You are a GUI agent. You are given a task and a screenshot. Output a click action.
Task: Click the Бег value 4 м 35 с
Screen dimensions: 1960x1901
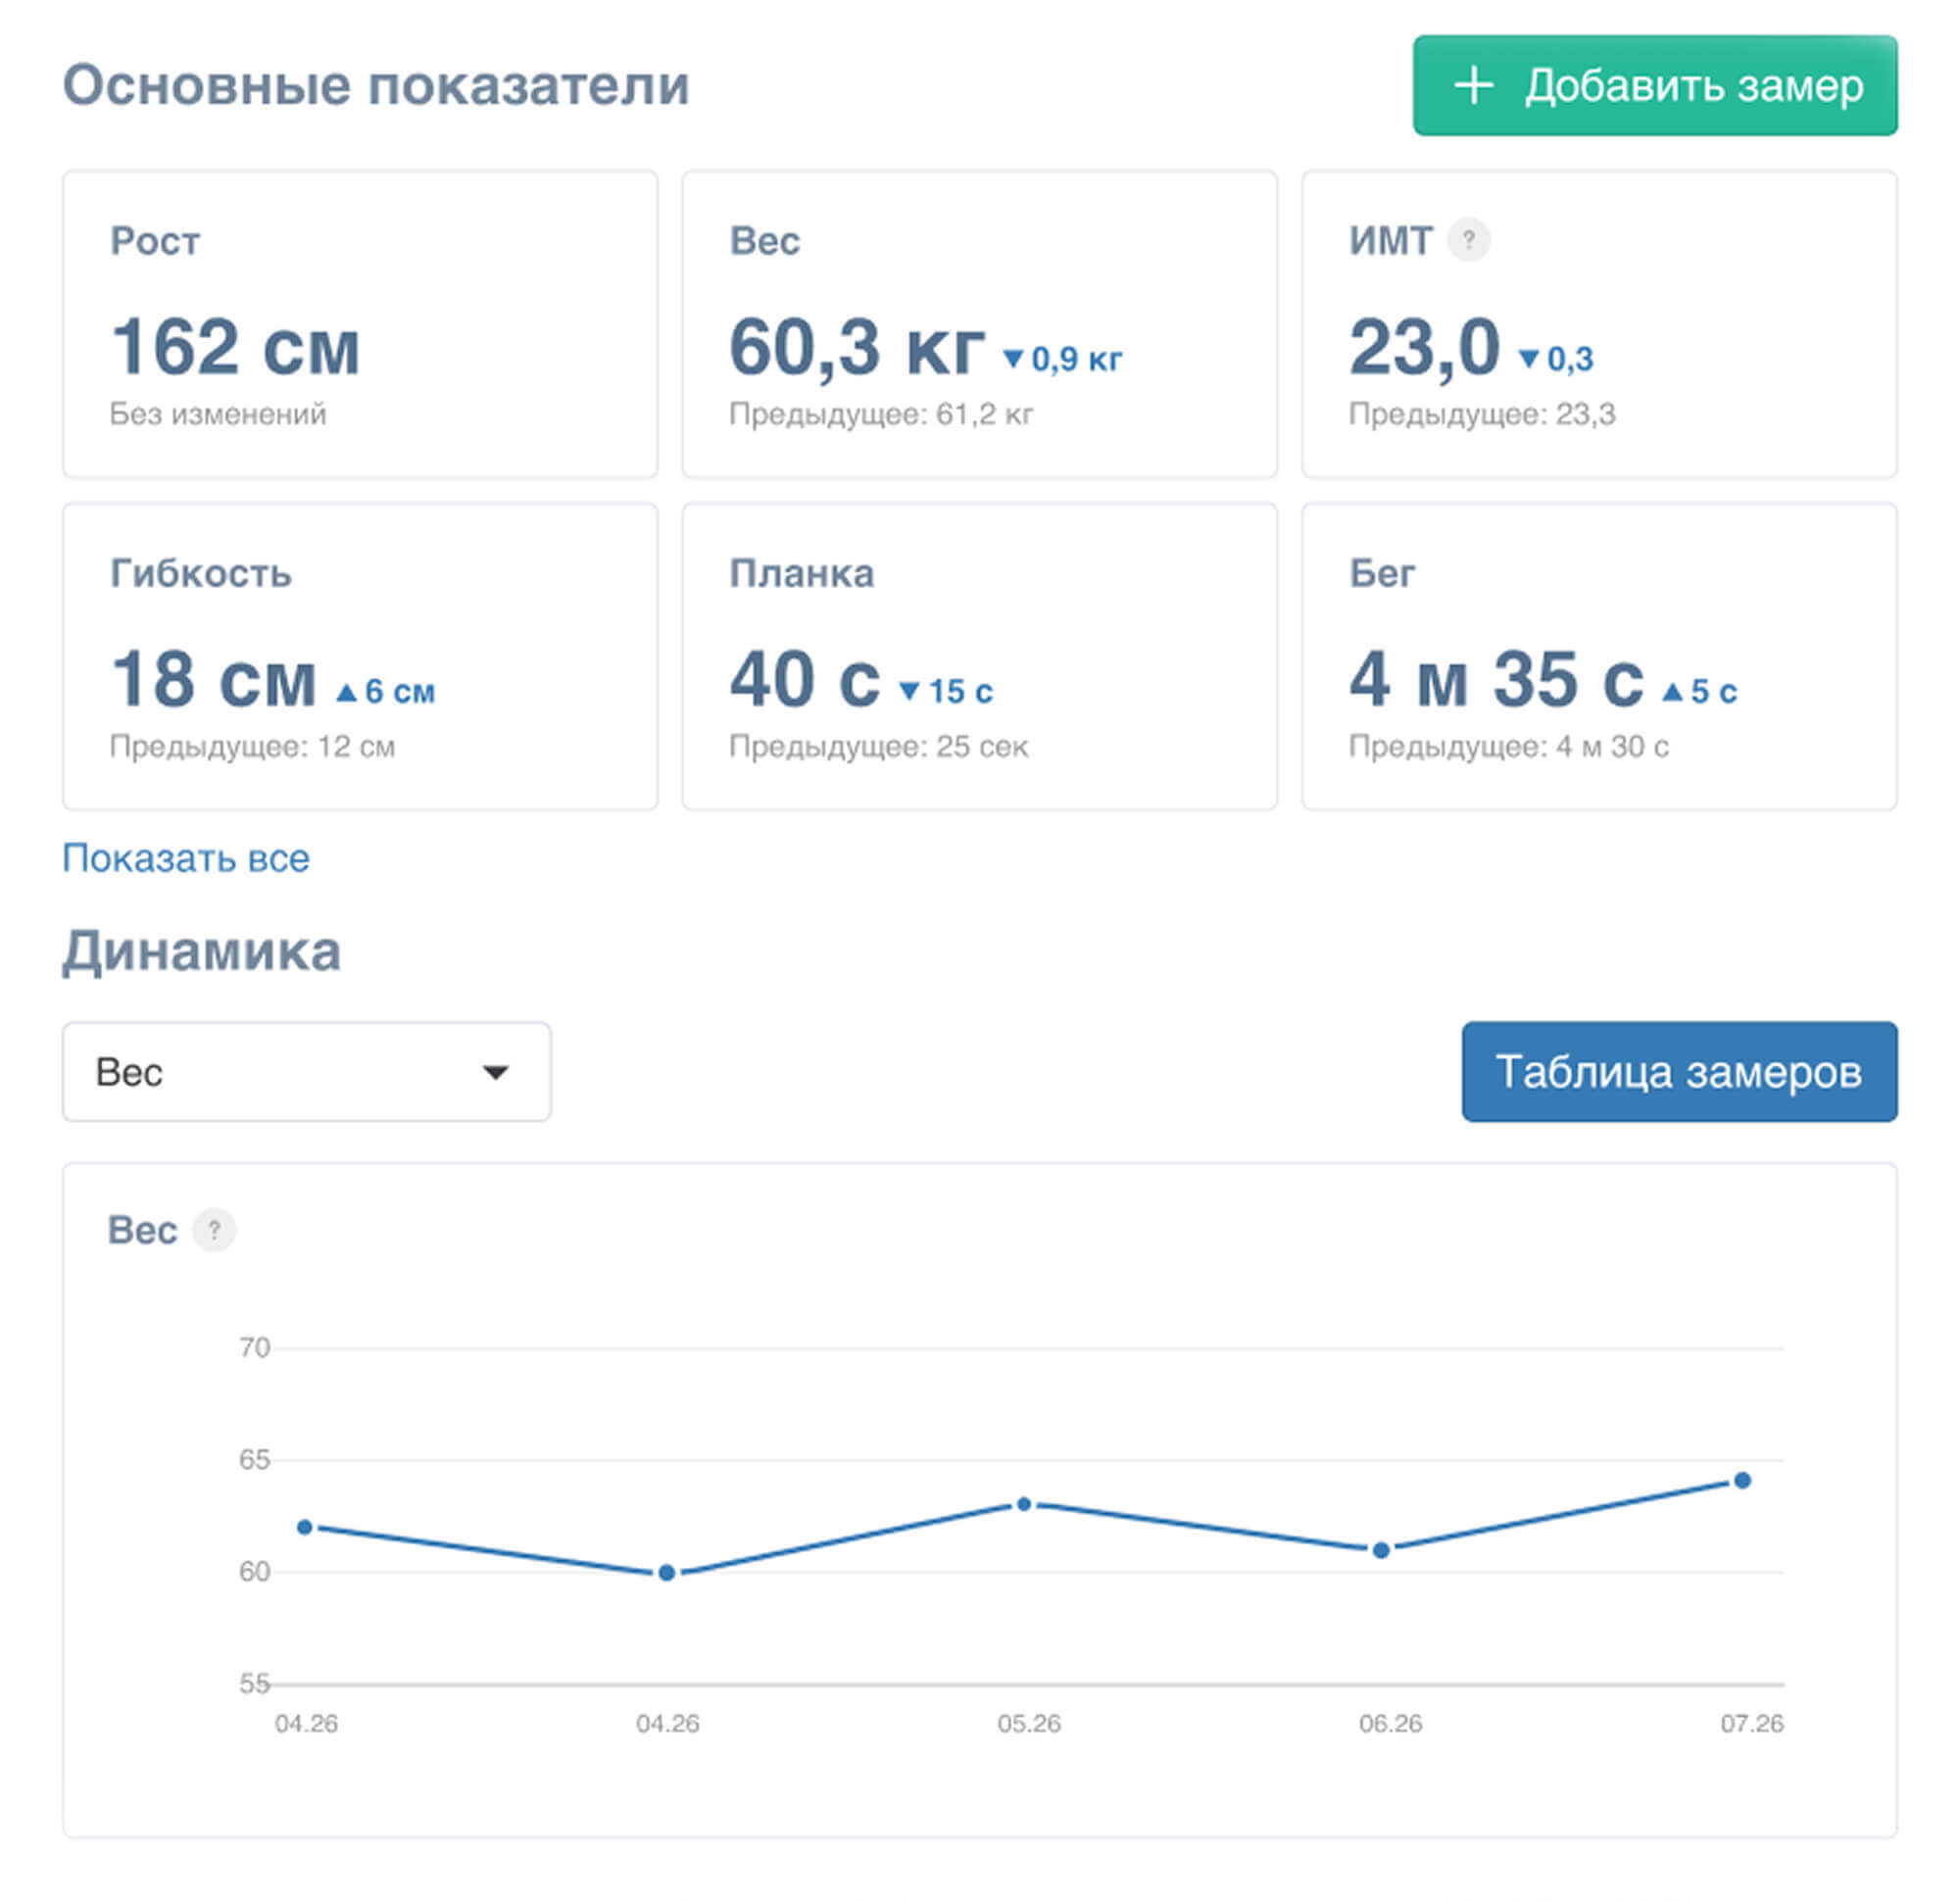[x=1496, y=679]
